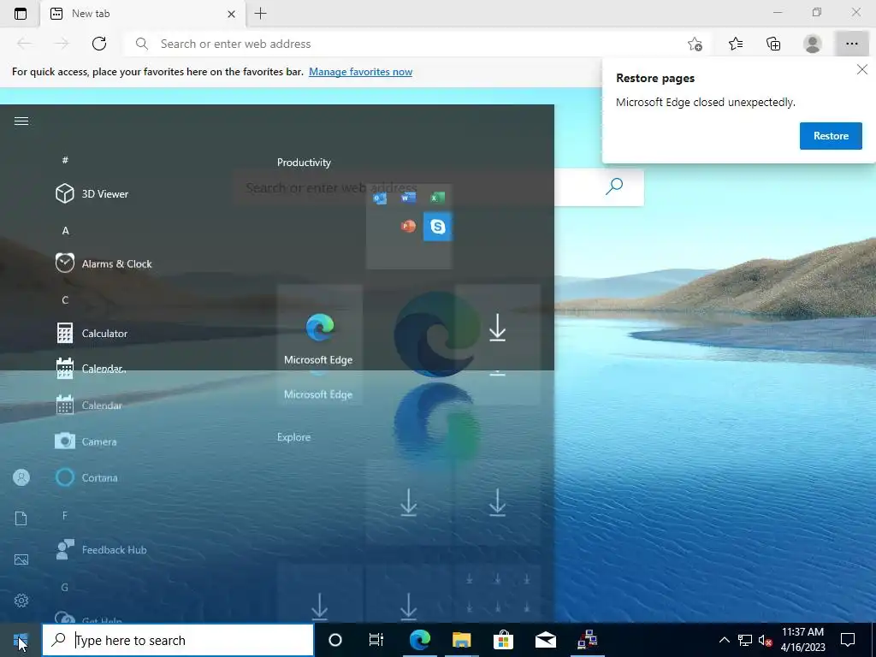
Task: Open Outlook tile in Office folder
Action: point(380,198)
